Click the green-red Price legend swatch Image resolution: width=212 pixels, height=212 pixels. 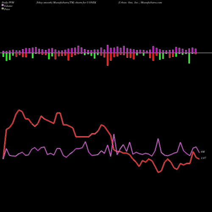point(3,9)
